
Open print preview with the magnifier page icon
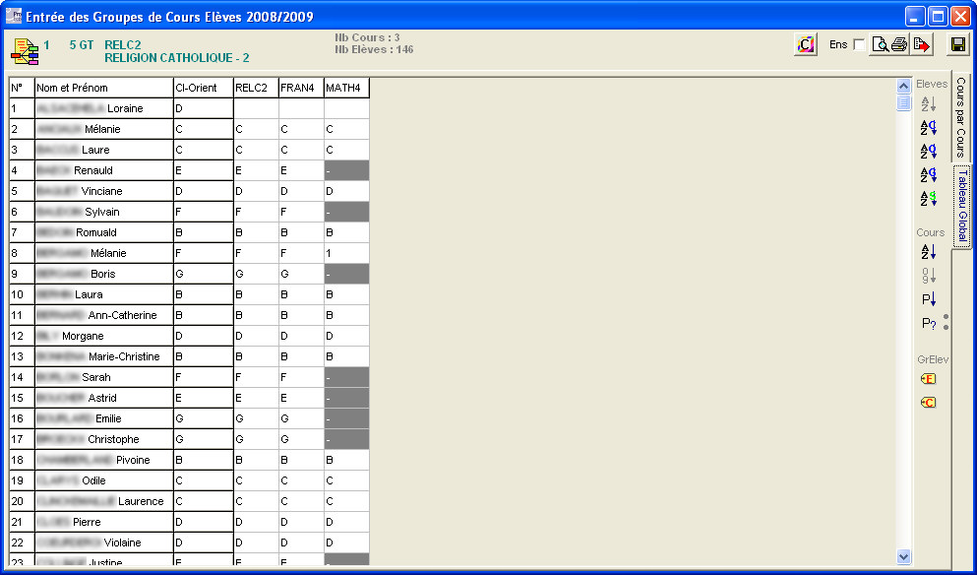point(880,45)
